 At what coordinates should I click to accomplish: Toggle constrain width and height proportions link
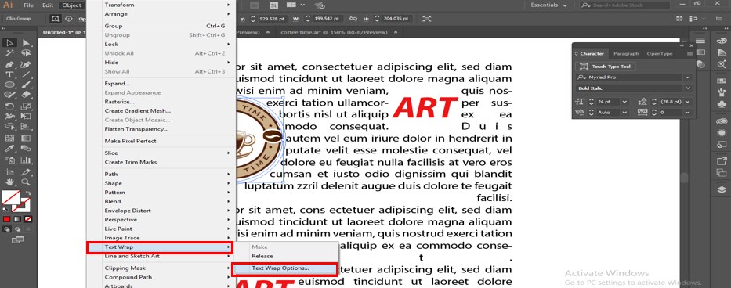coord(353,19)
